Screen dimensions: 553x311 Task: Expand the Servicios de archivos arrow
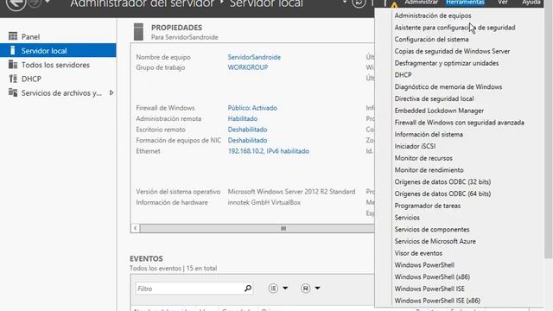point(111,92)
